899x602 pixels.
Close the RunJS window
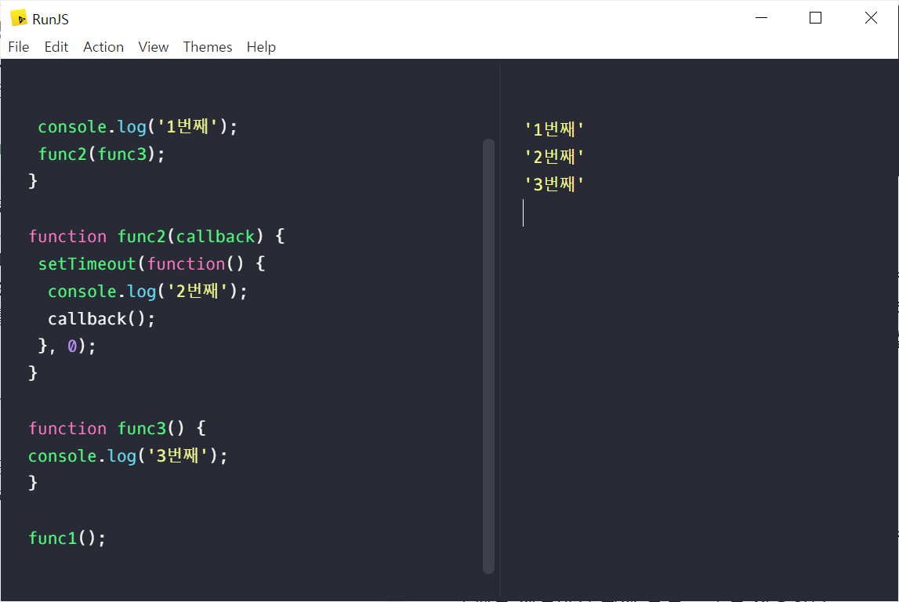click(871, 18)
